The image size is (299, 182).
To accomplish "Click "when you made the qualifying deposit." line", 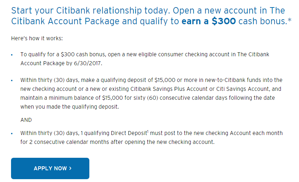I will pos(70,107).
